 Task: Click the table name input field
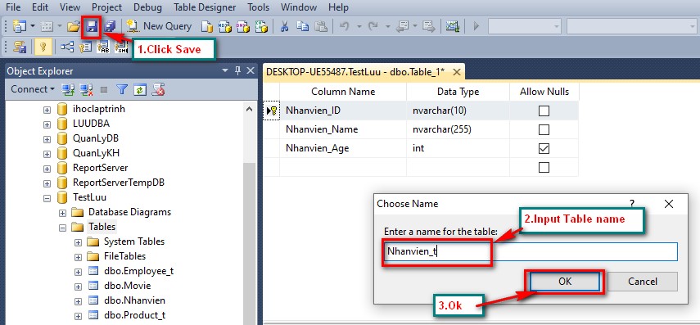531,252
